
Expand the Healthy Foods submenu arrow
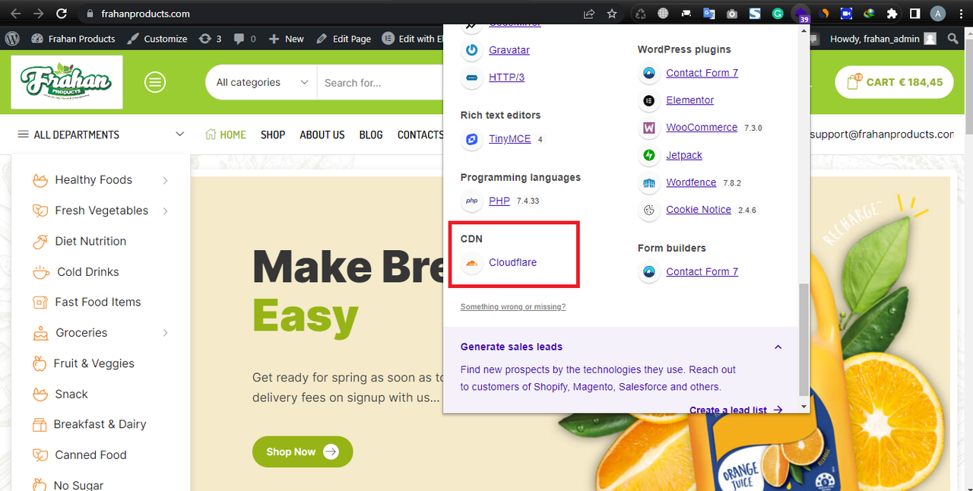165,180
